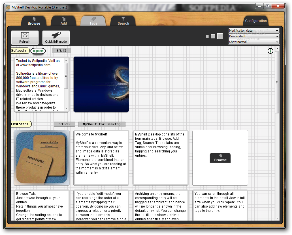Click the 'MyShelf Desktop consists of' text element
Screen dimensions: 292x235
(x=161, y=158)
